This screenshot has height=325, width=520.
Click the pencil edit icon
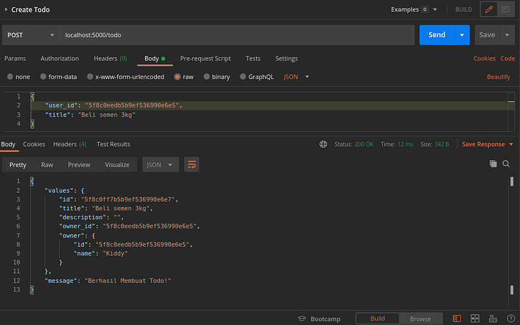[489, 9]
